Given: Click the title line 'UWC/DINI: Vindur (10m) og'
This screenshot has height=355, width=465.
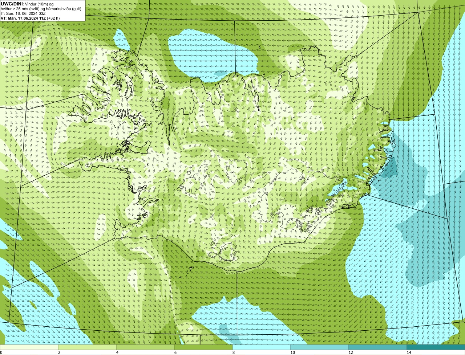Looking at the screenshot, I should coord(27,4).
